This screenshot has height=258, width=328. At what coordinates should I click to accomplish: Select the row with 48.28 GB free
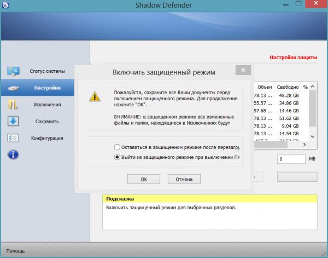[x=282, y=95]
